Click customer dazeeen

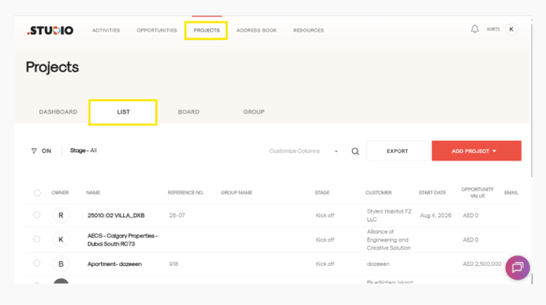(378, 264)
